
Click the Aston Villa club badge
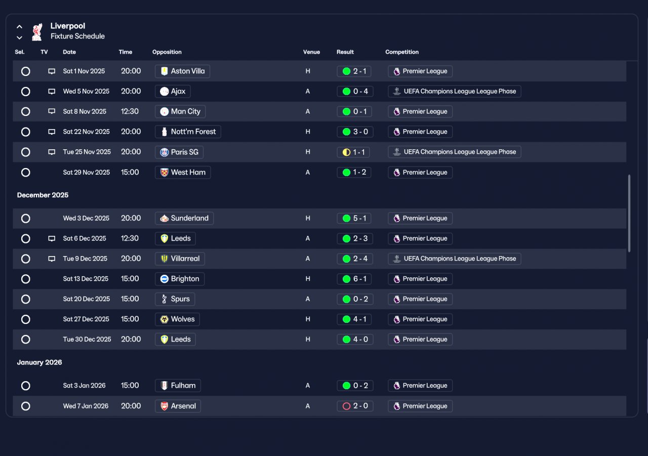pos(164,71)
